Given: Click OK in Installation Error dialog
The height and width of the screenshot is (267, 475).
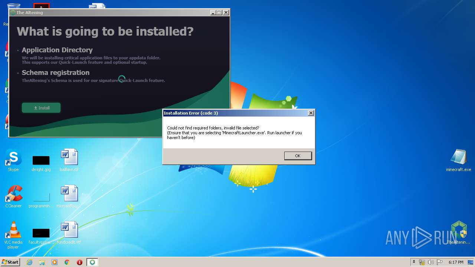Looking at the screenshot, I should tap(298, 156).
